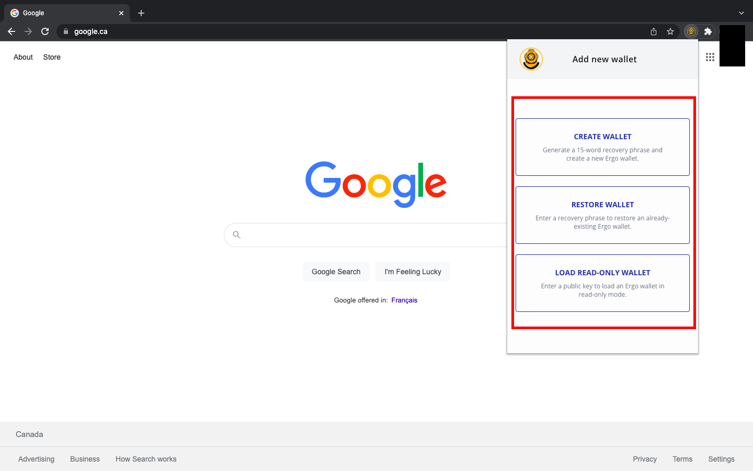
Task: Click the browser forward arrow
Action: pyautogui.click(x=28, y=31)
